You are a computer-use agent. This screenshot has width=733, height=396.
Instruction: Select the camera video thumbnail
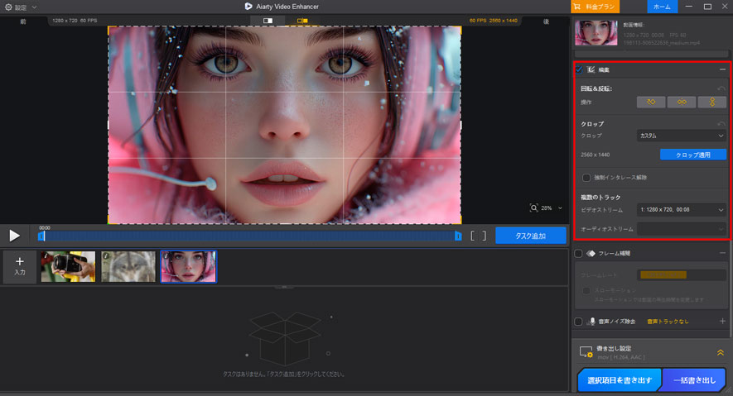68,266
